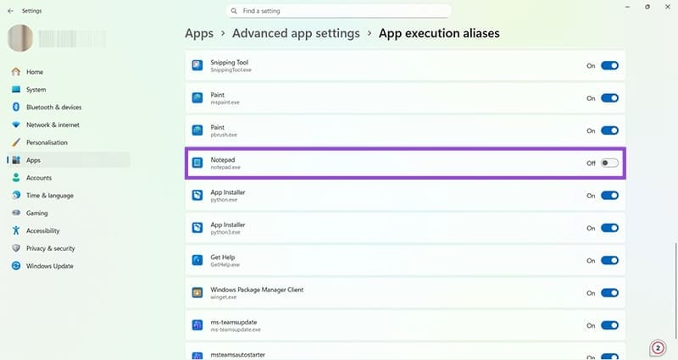
Task: Click the Snipping Tool app icon
Action: [197, 65]
